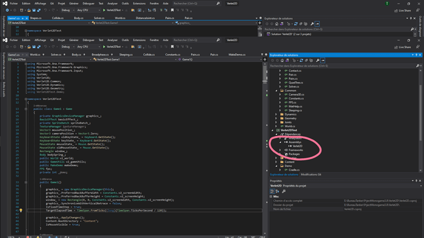Click Sync refresh icon in front Solution Explorer toolbar
This screenshot has width=424, height=238.
(301, 61)
